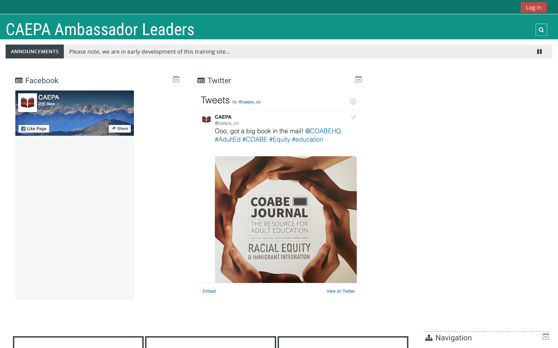Image resolution: width=558 pixels, height=348 pixels.
Task: Click the red Log in button
Action: pos(534,7)
